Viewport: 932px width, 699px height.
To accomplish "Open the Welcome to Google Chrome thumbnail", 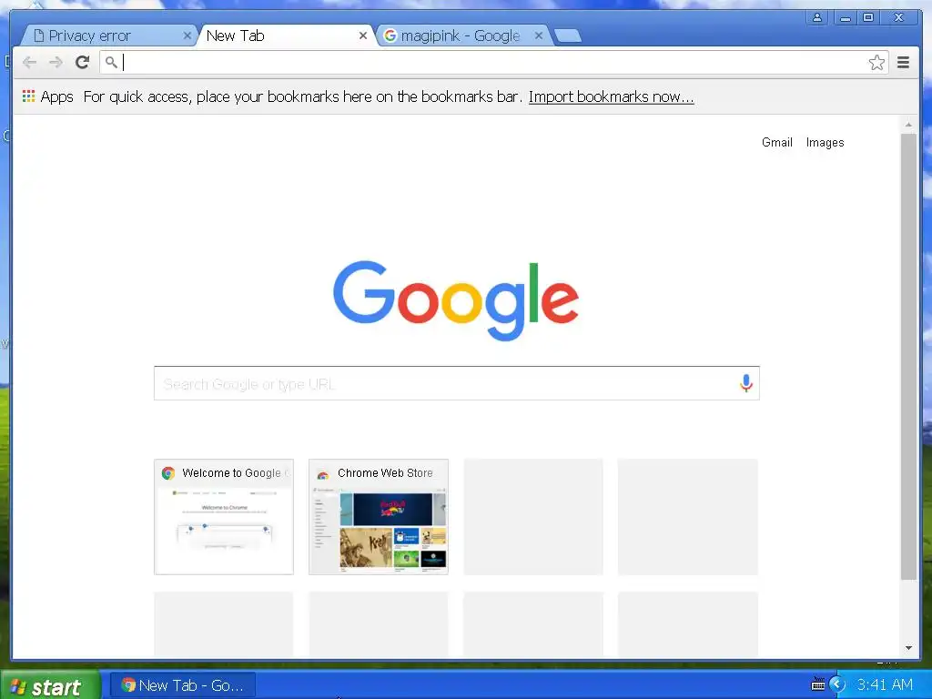I will click(224, 517).
